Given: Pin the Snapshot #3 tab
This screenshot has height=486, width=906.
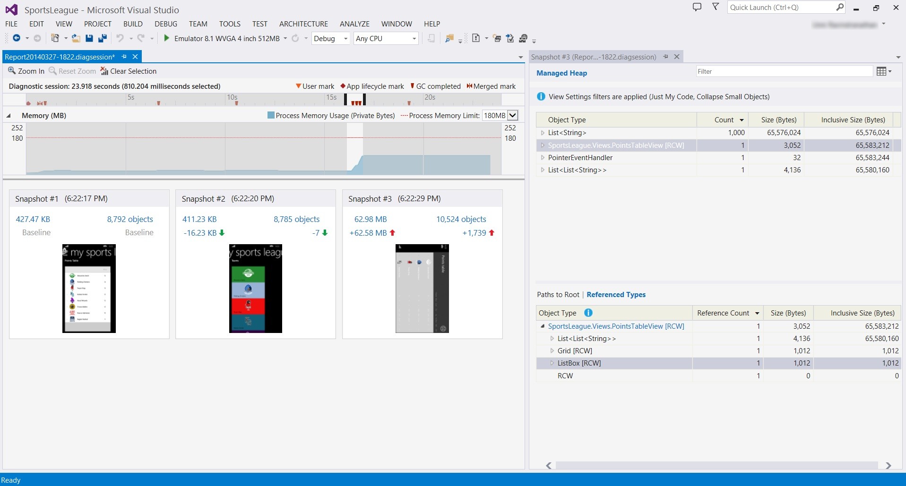Looking at the screenshot, I should pos(665,57).
